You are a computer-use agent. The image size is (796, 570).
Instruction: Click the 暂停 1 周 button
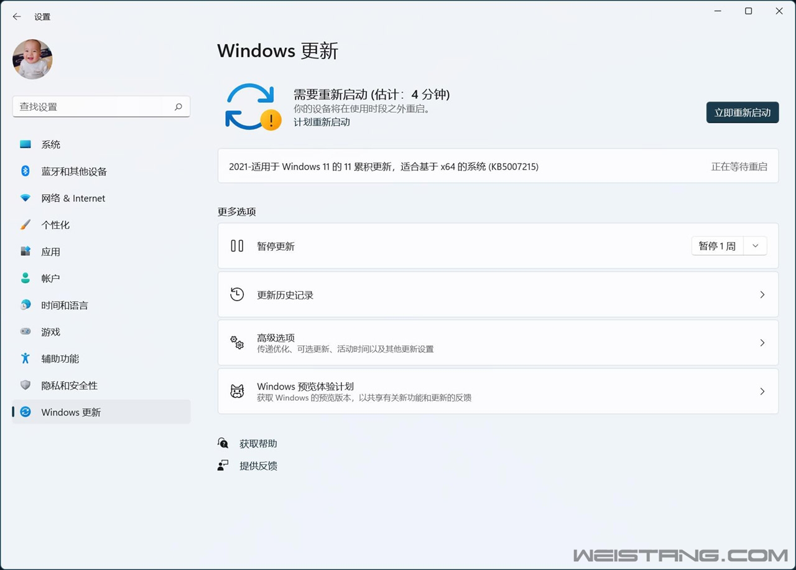718,246
